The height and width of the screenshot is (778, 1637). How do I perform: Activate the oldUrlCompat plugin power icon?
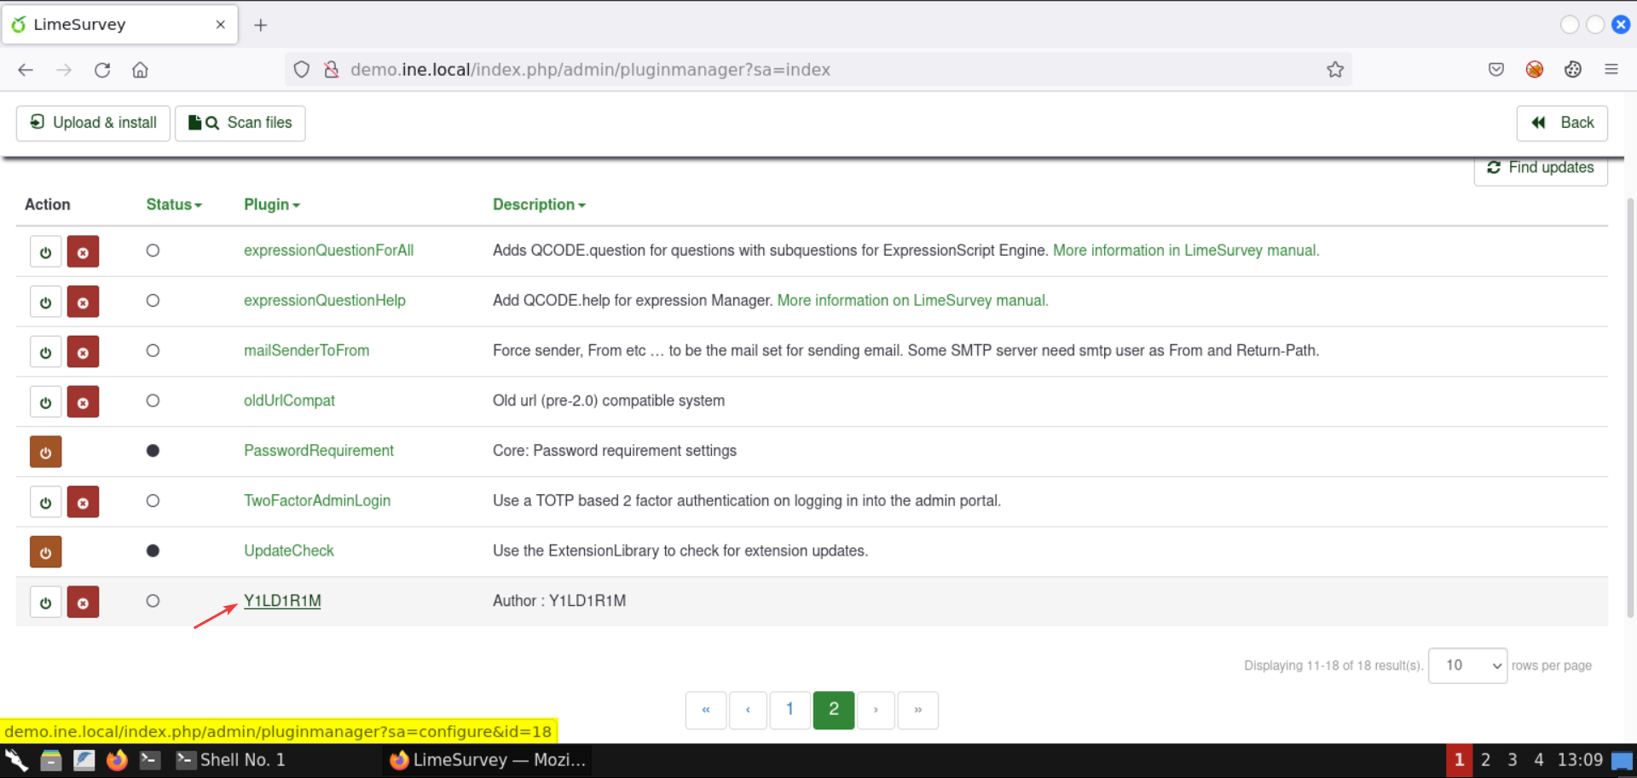pyautogui.click(x=45, y=401)
